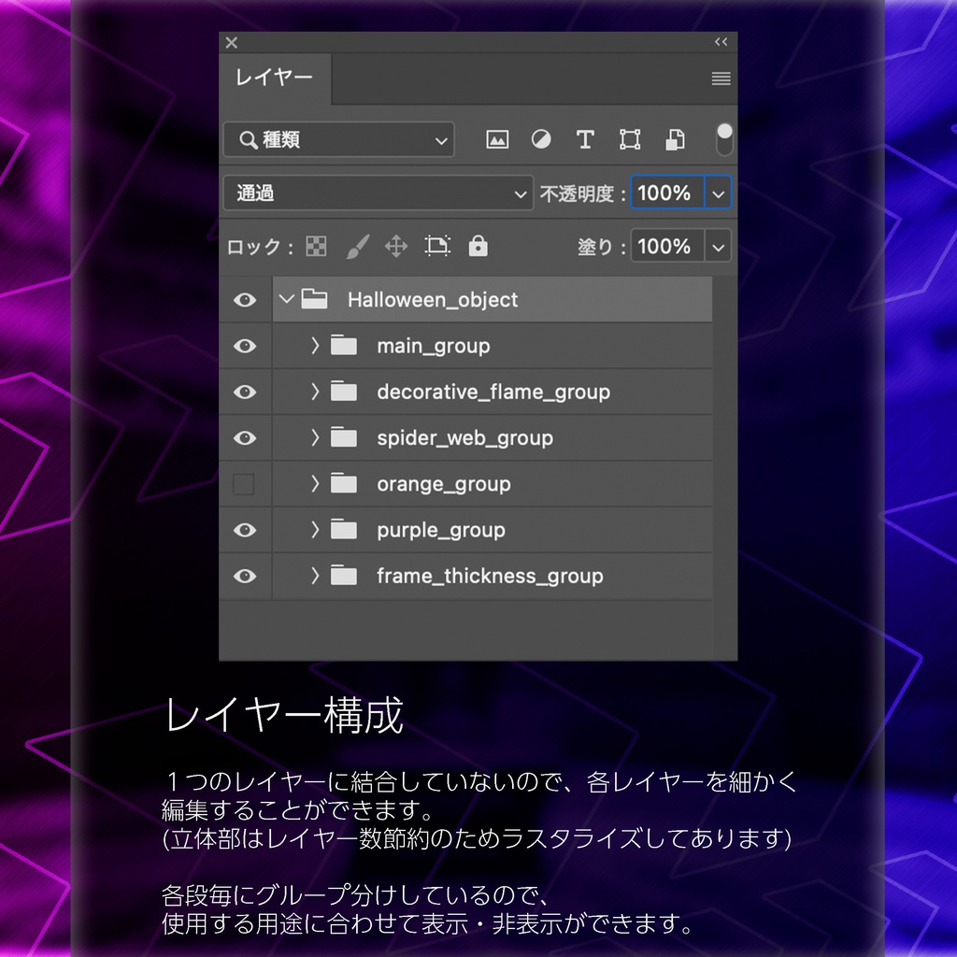Lock artboard nesting icon

(x=437, y=246)
